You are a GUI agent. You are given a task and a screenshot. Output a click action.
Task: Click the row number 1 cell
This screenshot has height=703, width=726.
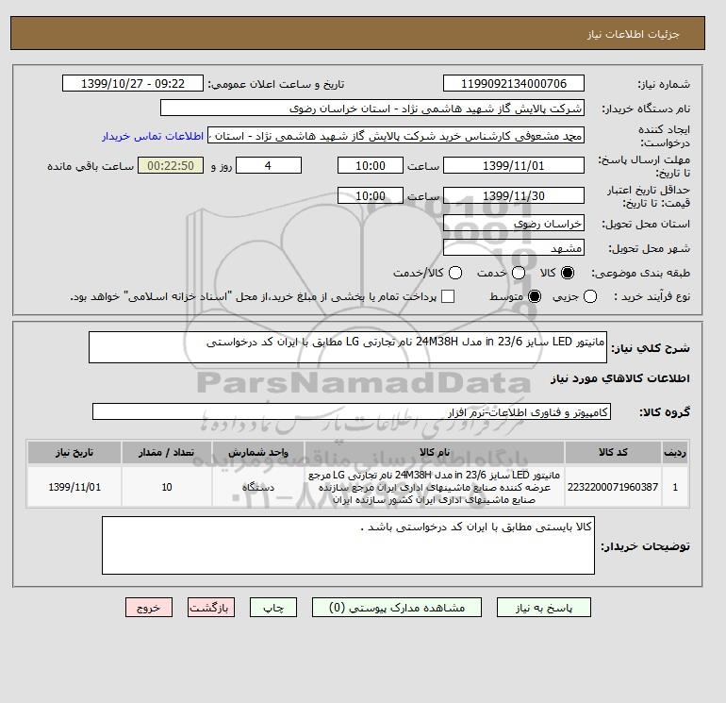pyautogui.click(x=675, y=487)
